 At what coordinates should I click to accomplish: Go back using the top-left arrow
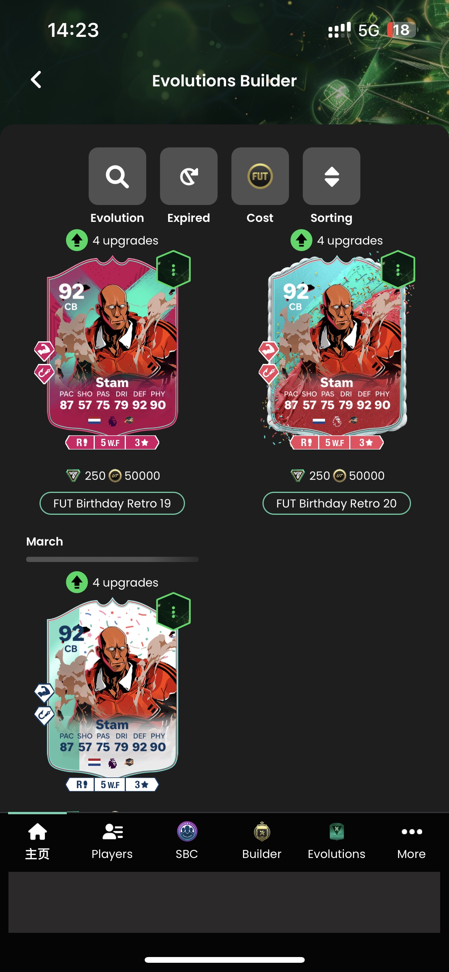pyautogui.click(x=36, y=80)
